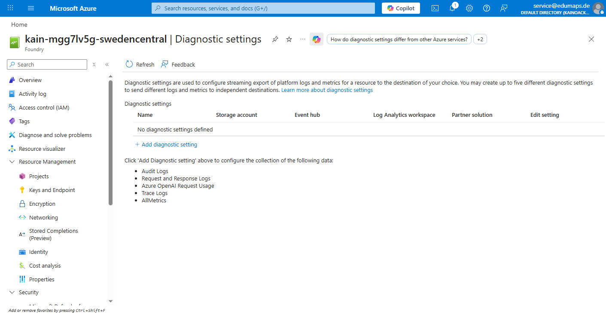The image size is (606, 314).
Task: Launch Cloud Shell from top bar
Action: tap(435, 8)
